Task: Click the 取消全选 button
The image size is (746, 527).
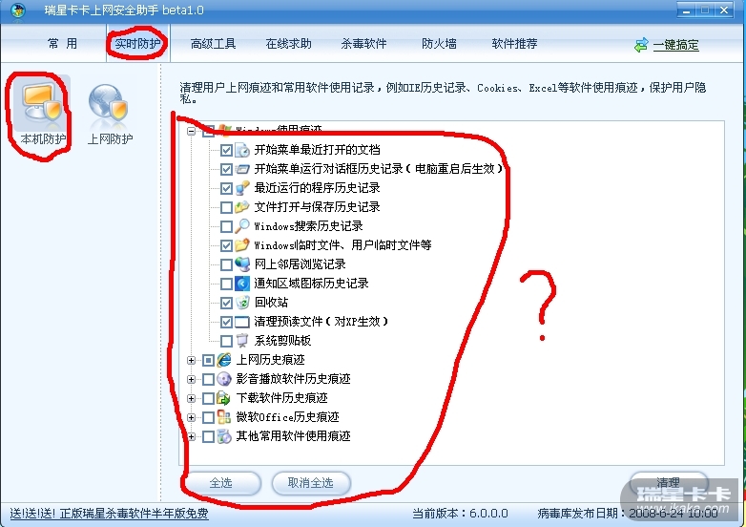Action: 311,483
